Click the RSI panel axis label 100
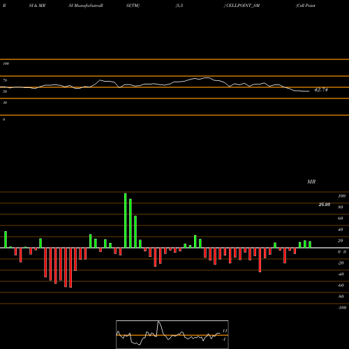The width and height of the screenshot is (349, 349). tap(6, 64)
